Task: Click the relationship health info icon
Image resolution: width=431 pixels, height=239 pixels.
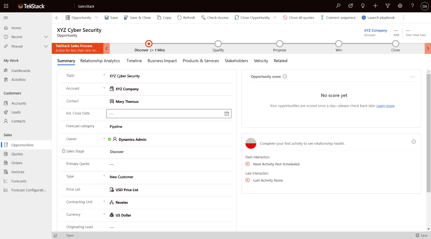Action: pyautogui.click(x=414, y=142)
